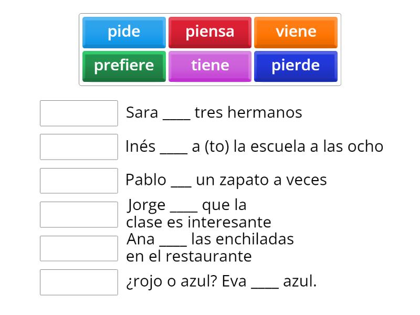Click the words 'en el restaurante'

[189, 256]
